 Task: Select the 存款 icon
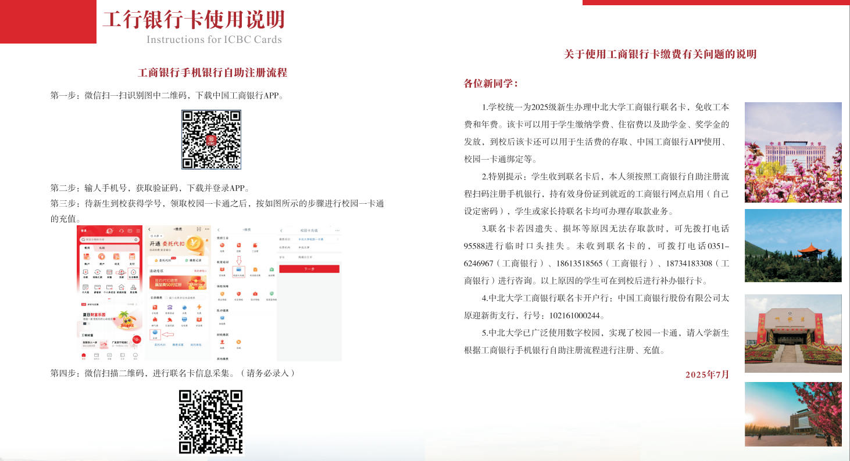tap(85, 272)
